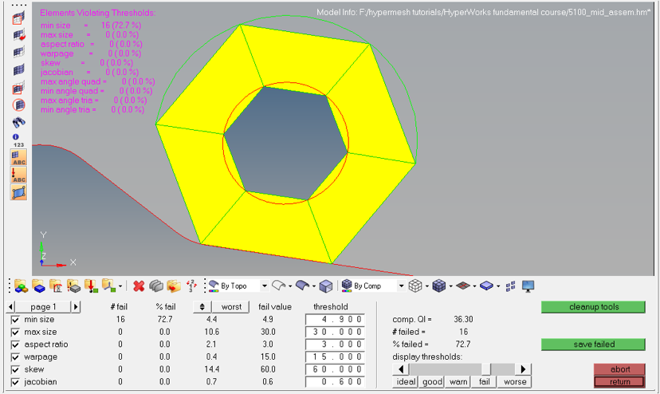Viewport: 660px width, 394px height.
Task: Open visualization options monitor icon
Action: click(x=528, y=286)
